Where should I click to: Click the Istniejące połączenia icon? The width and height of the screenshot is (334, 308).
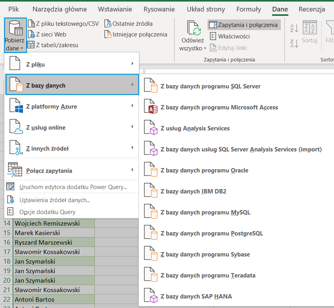[x=108, y=34]
